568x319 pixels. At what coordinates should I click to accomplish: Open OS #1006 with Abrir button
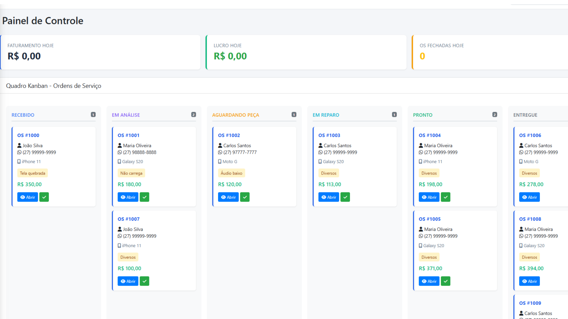point(529,197)
